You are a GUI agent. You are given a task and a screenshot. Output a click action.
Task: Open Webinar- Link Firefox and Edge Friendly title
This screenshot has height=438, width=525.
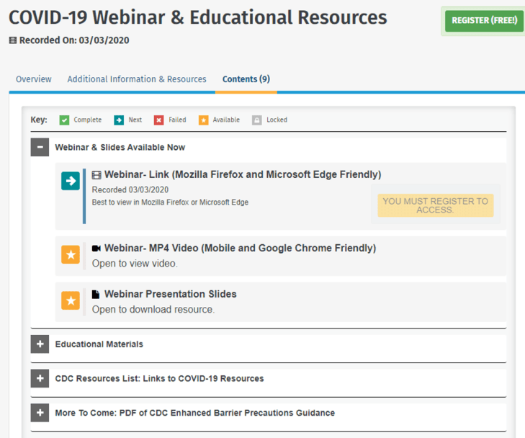(243, 174)
